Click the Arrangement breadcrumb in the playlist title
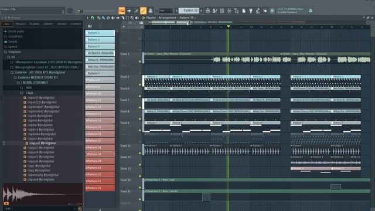375x211 pixels. pos(167,18)
